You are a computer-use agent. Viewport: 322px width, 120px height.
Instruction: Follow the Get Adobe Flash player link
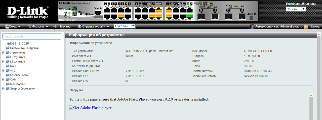pyautogui.click(x=91, y=108)
